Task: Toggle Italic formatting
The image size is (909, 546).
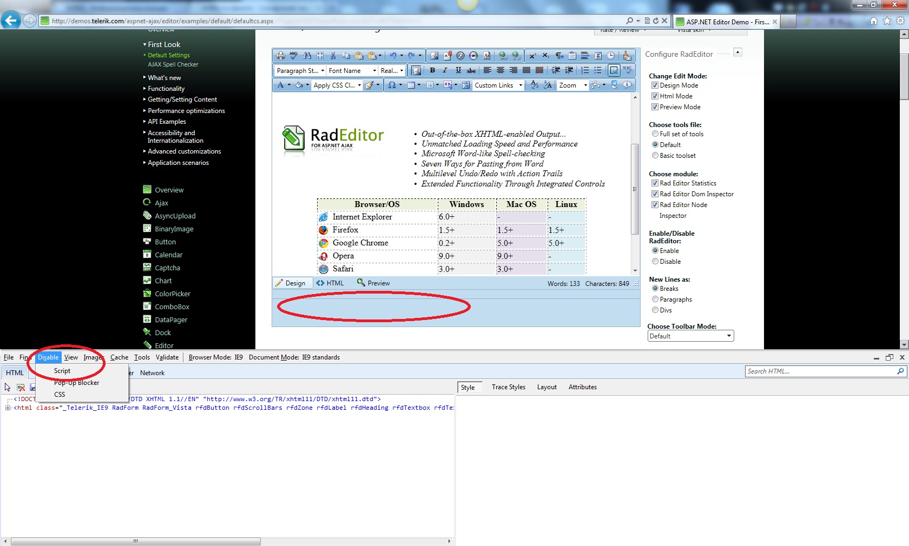Action: coord(445,70)
